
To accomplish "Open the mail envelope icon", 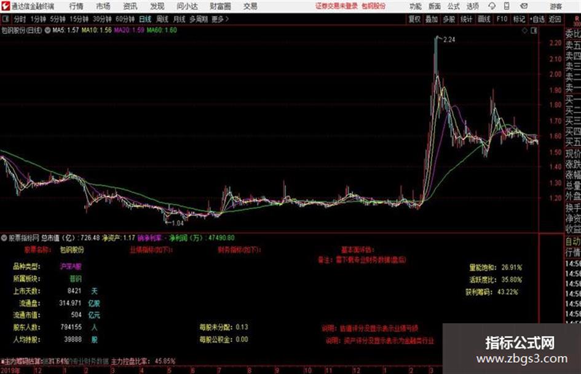I will click(x=524, y=6).
